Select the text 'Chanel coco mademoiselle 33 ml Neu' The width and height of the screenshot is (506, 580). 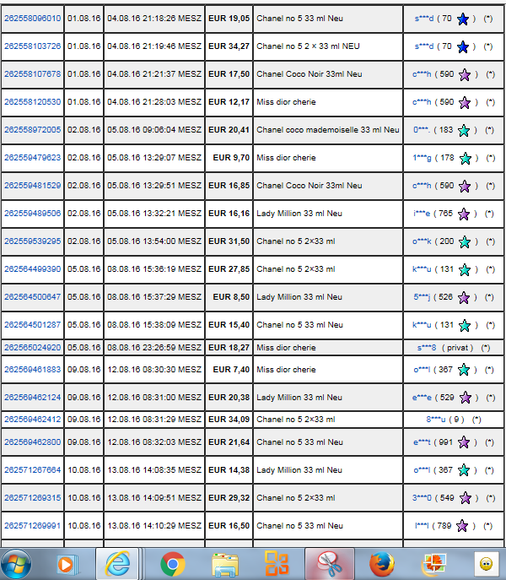328,130
